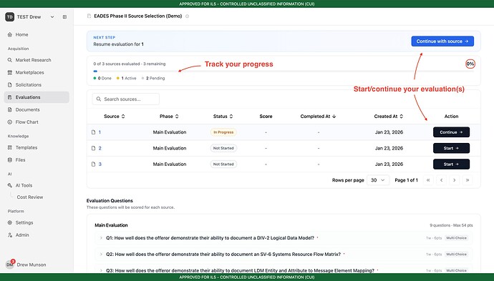Expand question Q1 DIV-2 Logical Data Model

pyautogui.click(x=101, y=238)
